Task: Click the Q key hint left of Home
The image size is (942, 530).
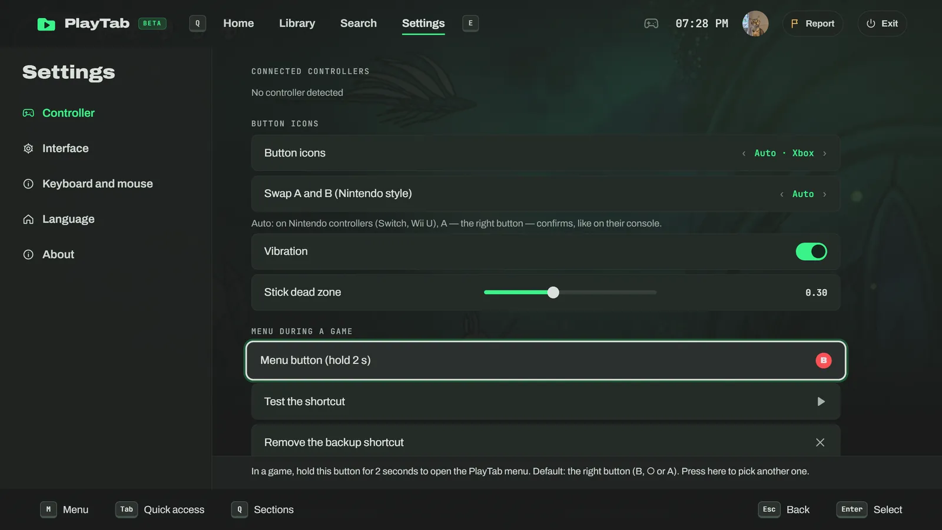Action: point(198,24)
